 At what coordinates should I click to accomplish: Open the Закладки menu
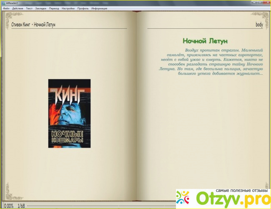(41, 8)
